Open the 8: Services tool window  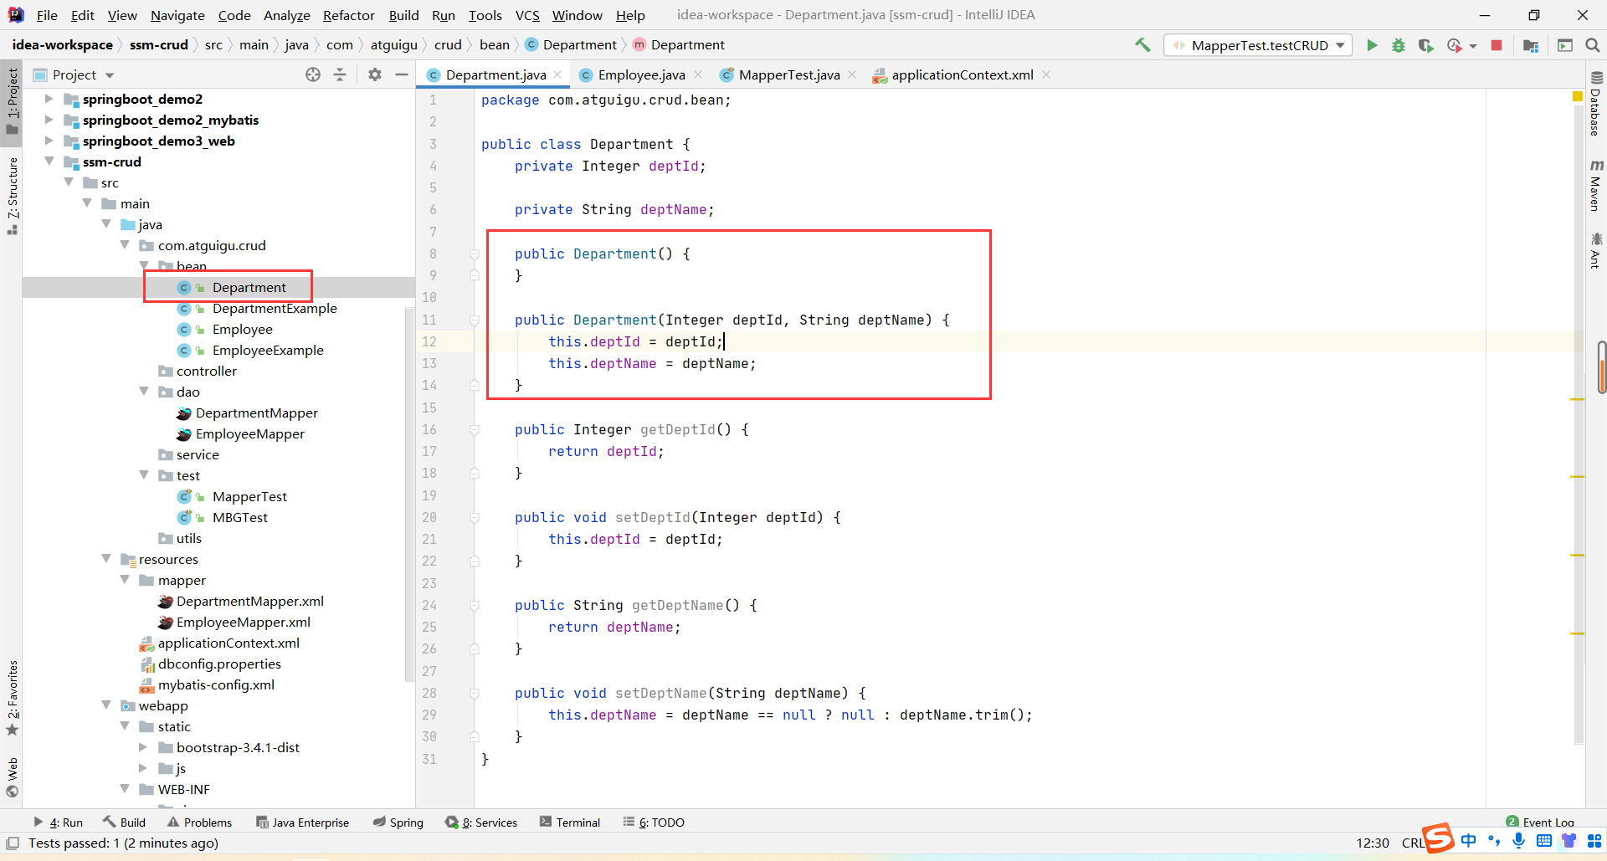(481, 822)
